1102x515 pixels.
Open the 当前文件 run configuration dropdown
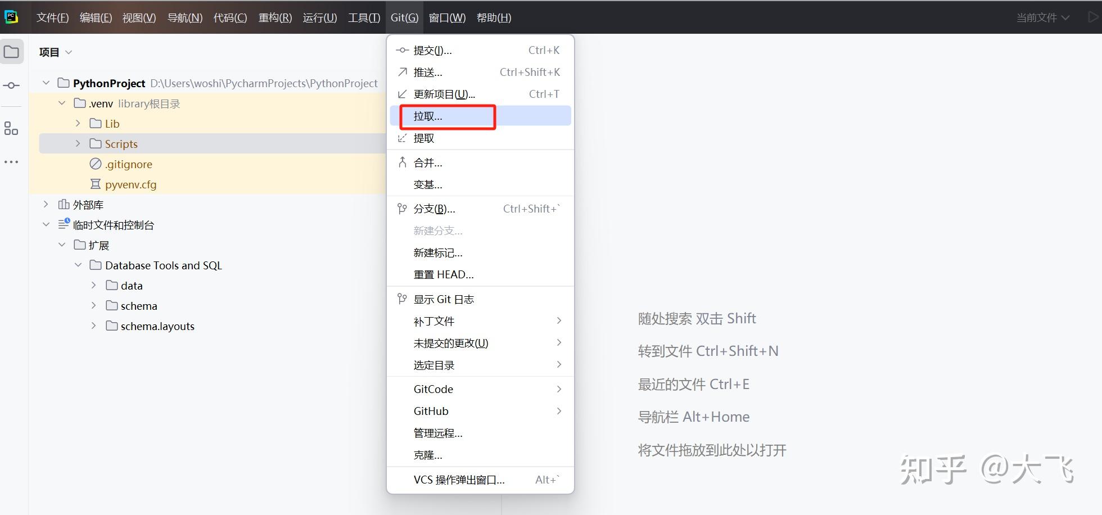tap(1043, 17)
